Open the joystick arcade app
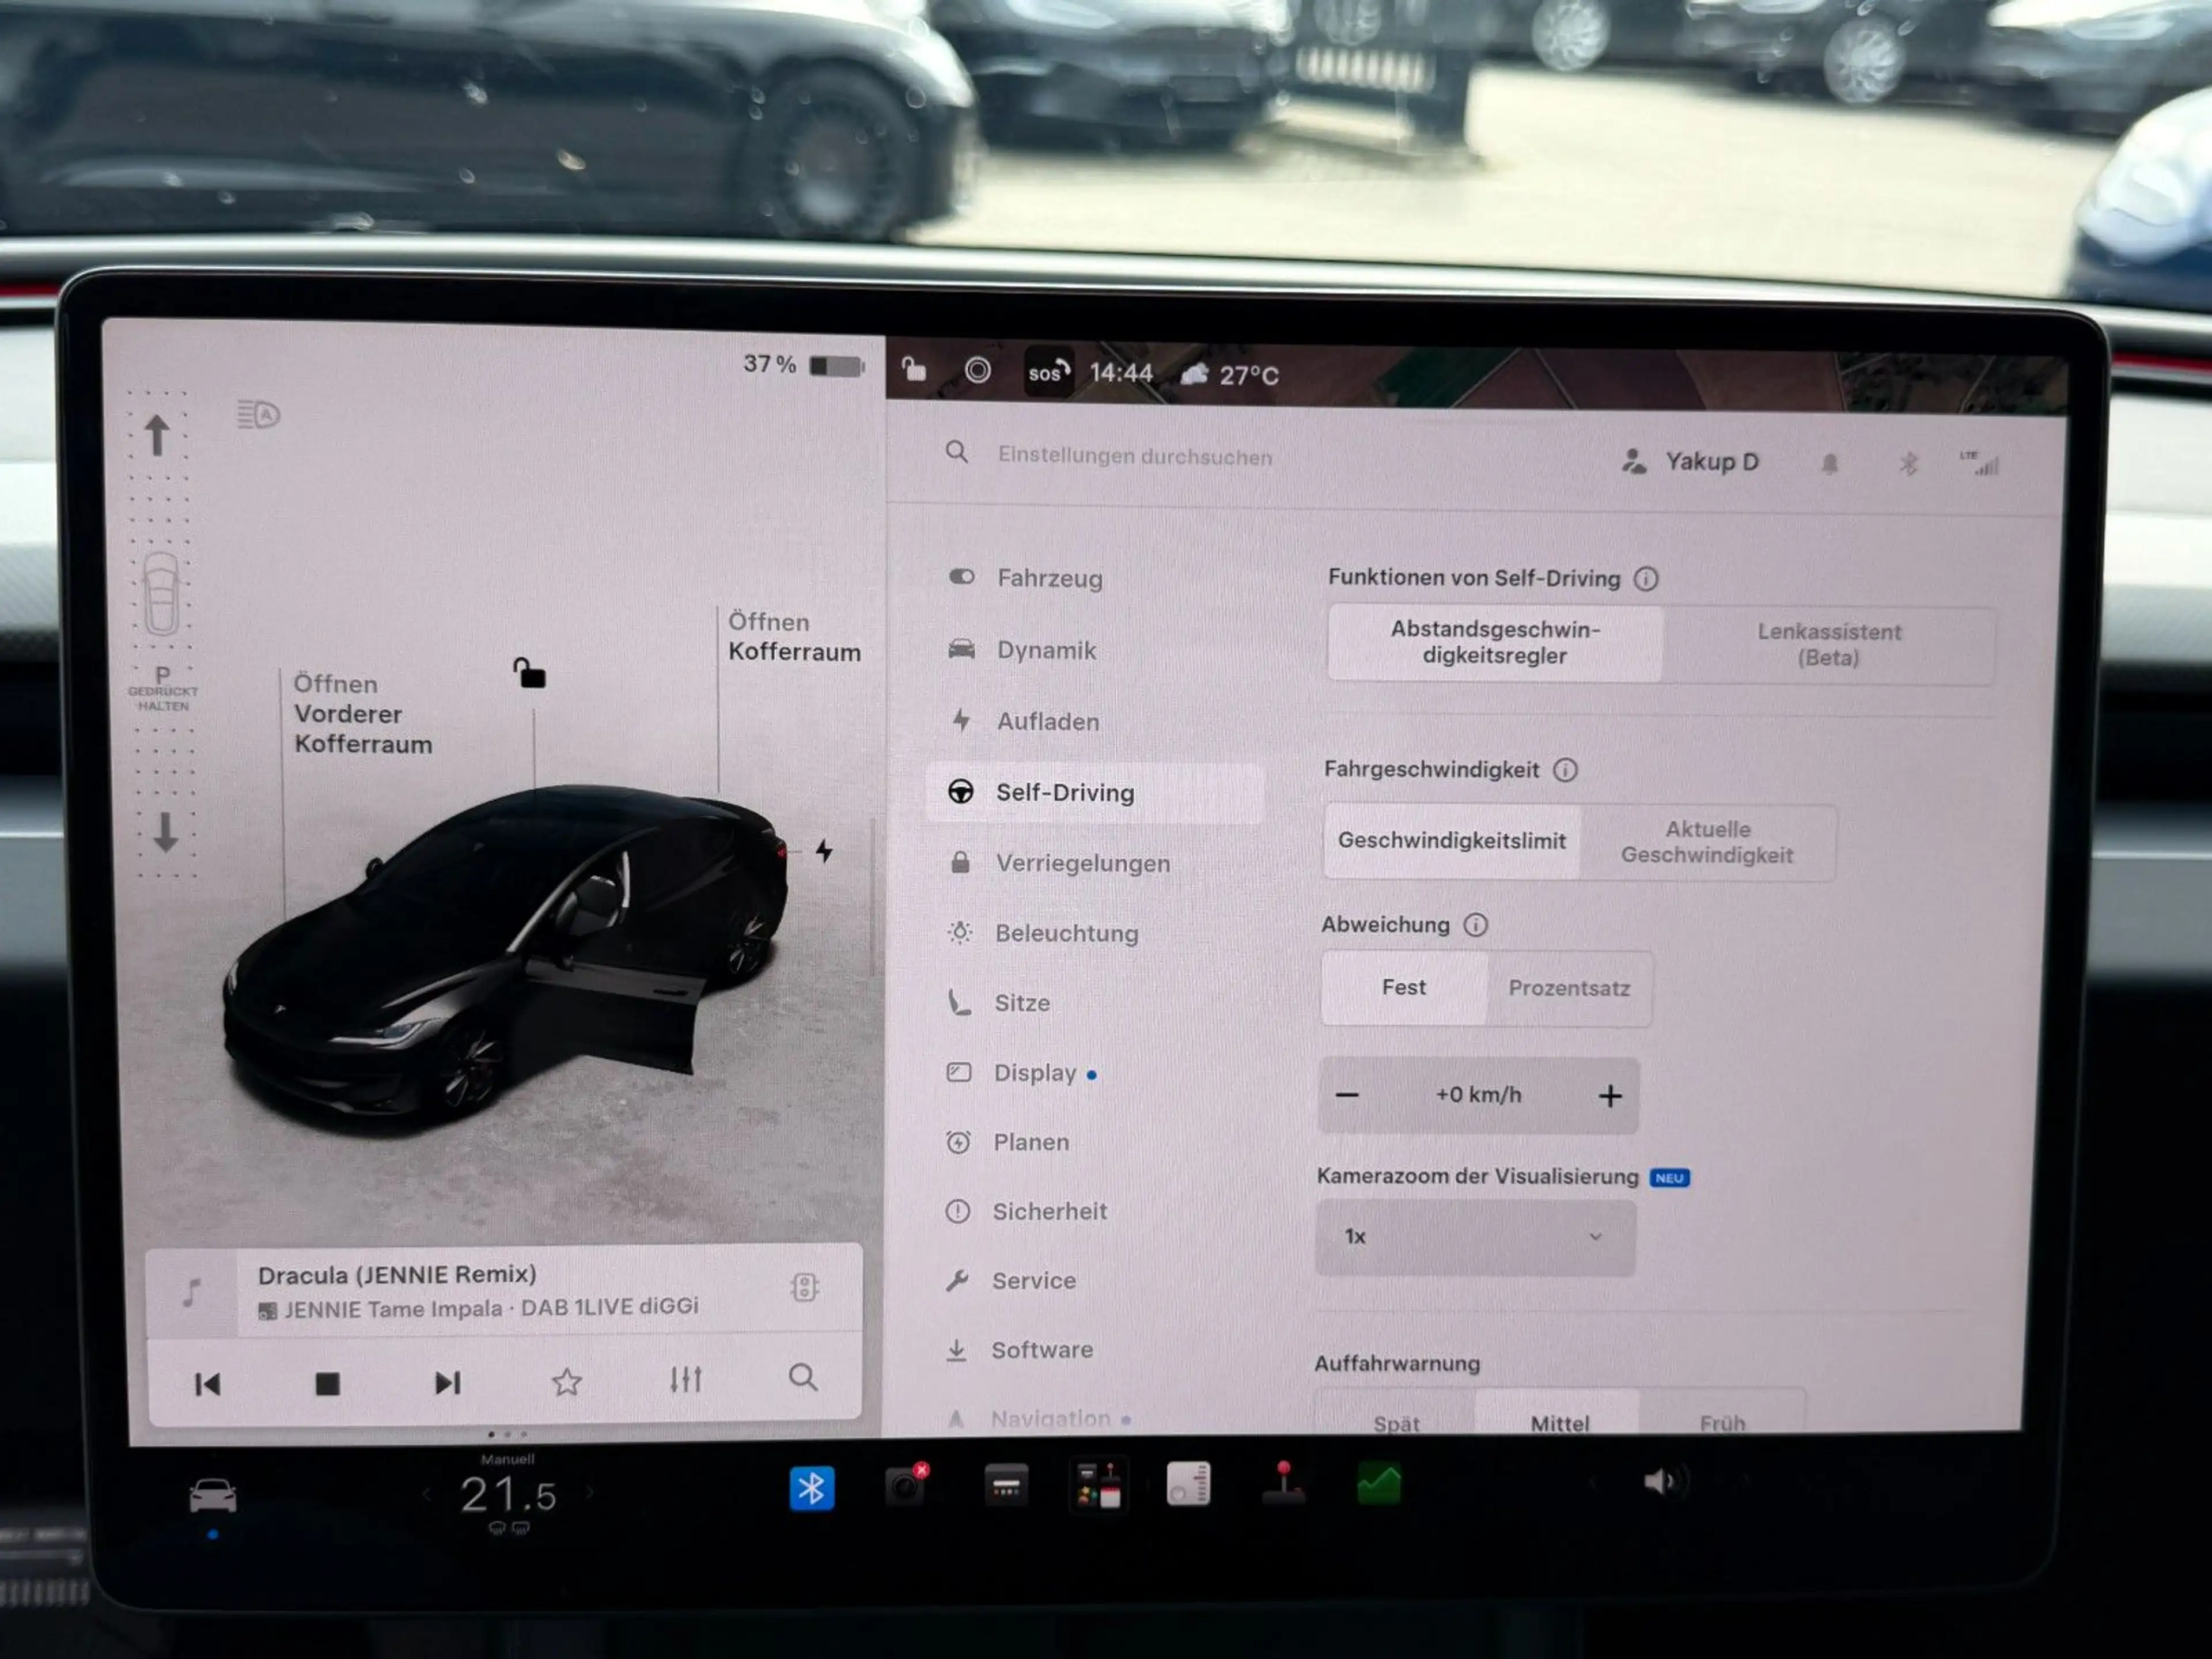This screenshot has height=1659, width=2212. [1283, 1483]
